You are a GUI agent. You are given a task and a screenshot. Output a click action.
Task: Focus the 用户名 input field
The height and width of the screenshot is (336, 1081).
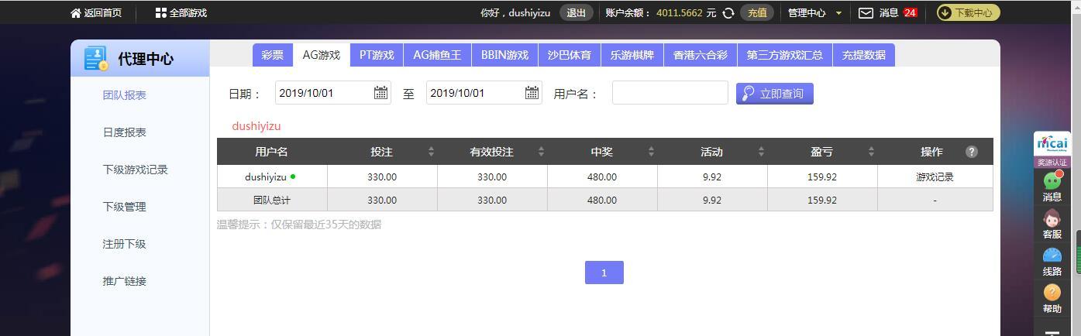coord(670,93)
